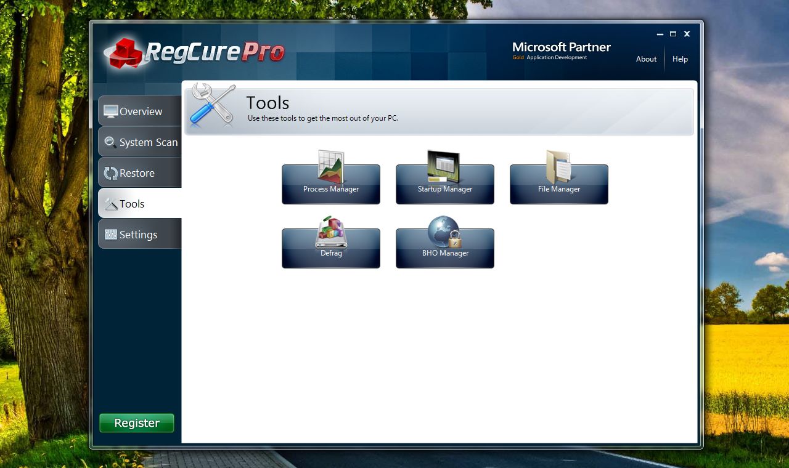Click the File Manager folder icon

click(559, 166)
